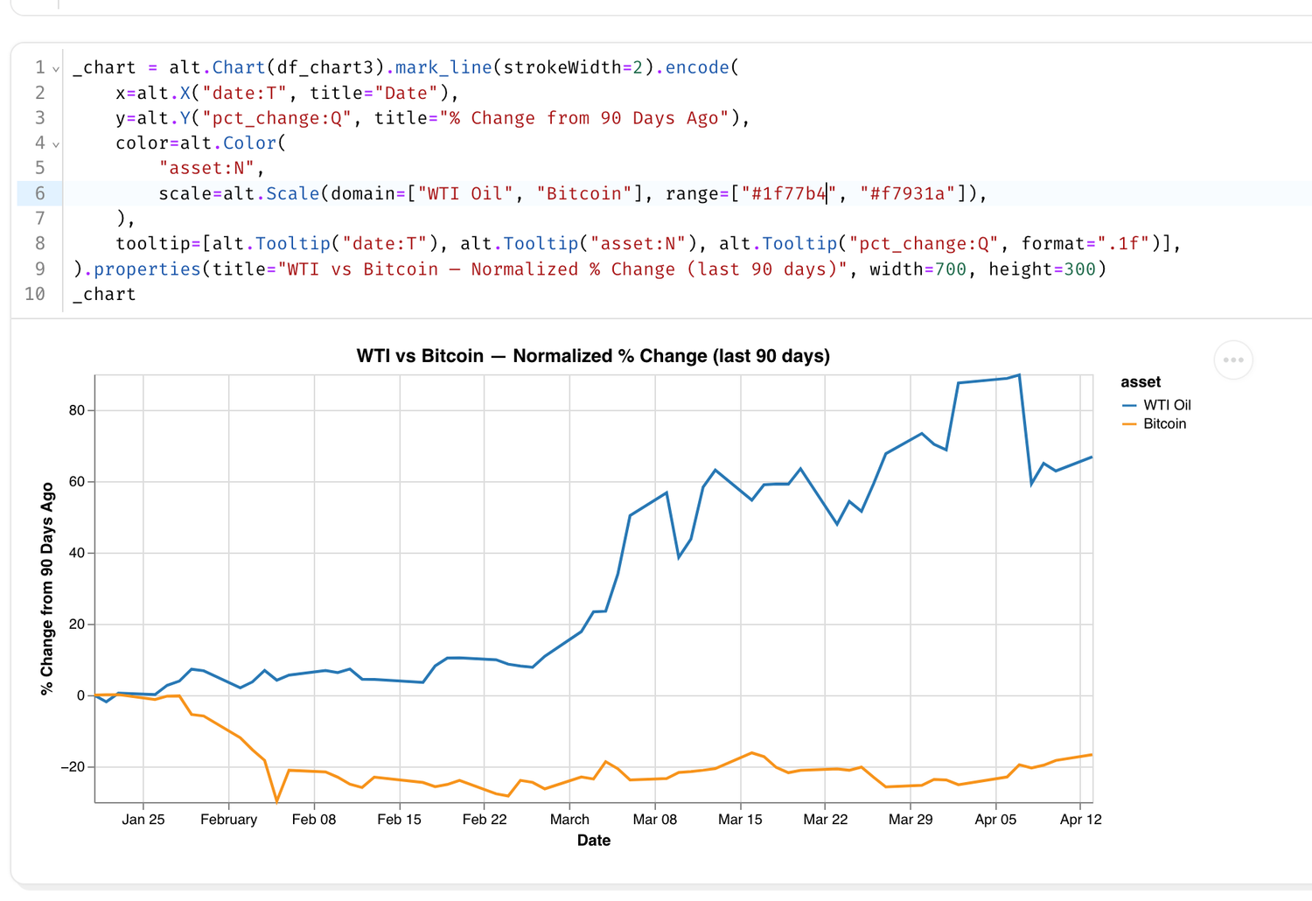Place cursor on '#f7931a' color string
This screenshot has width=1312, height=901.
tap(907, 193)
